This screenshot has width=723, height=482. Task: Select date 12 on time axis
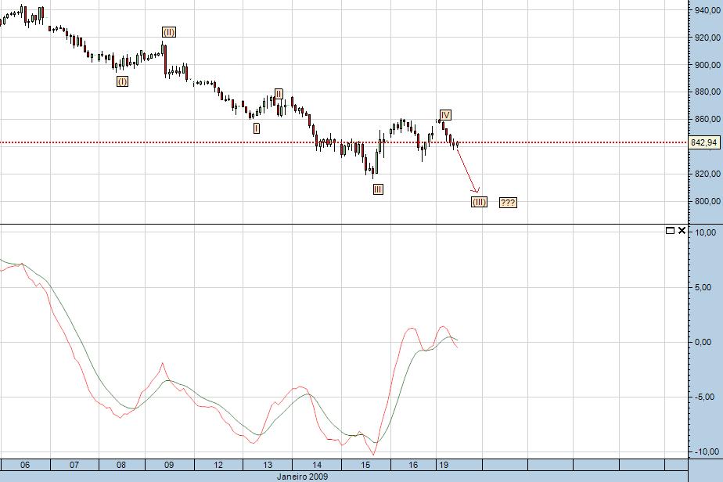coord(218,465)
